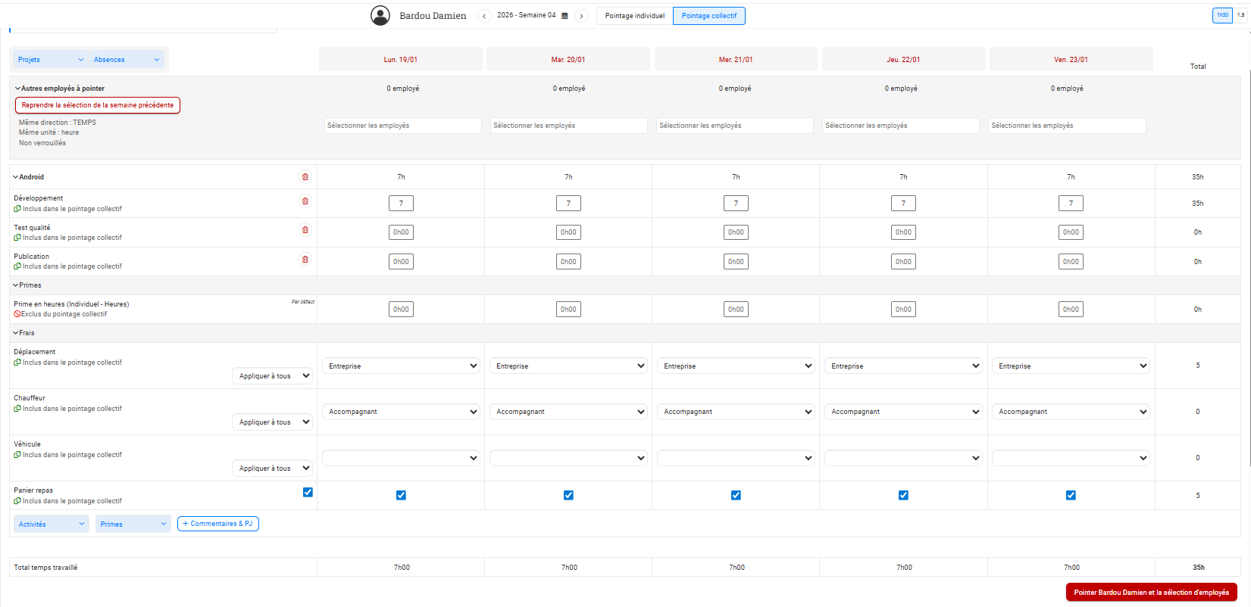This screenshot has height=607, width=1251.
Task: Delete the Android project via trash icon
Action: (305, 177)
